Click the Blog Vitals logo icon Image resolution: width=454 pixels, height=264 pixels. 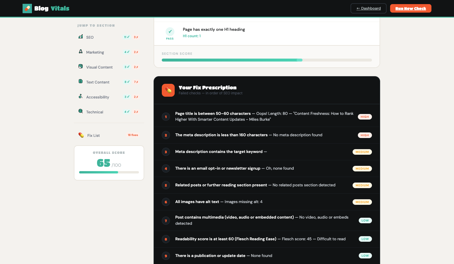[27, 8]
